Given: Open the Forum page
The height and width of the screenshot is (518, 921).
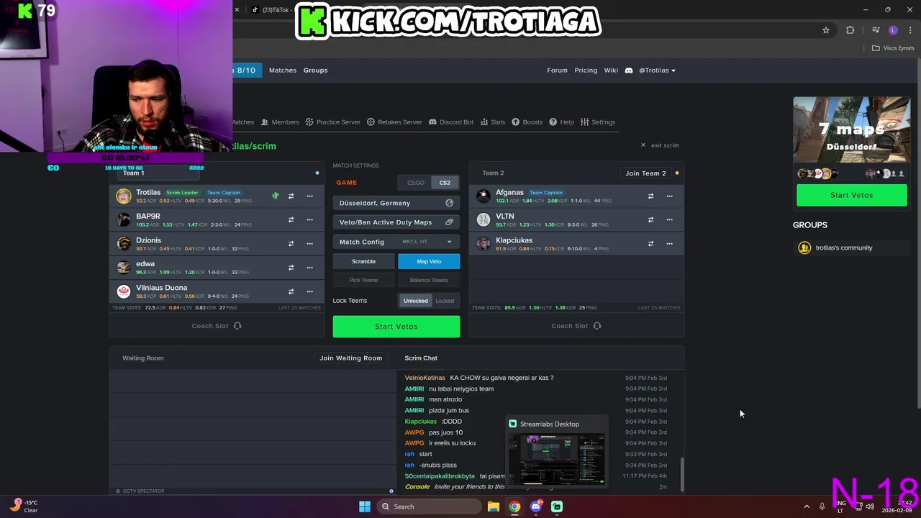Looking at the screenshot, I should (557, 71).
